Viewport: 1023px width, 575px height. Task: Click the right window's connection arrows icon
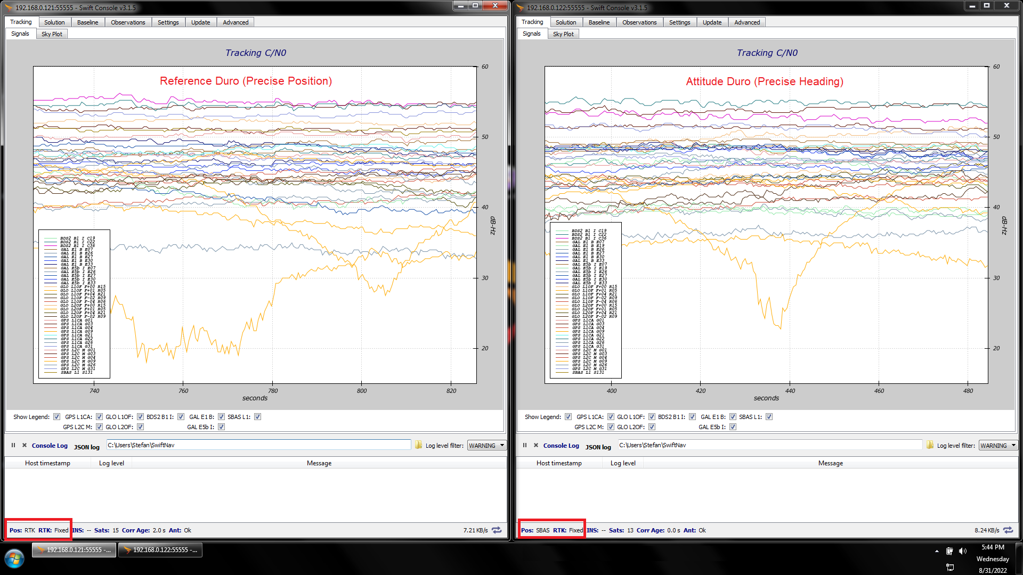pos(1008,530)
